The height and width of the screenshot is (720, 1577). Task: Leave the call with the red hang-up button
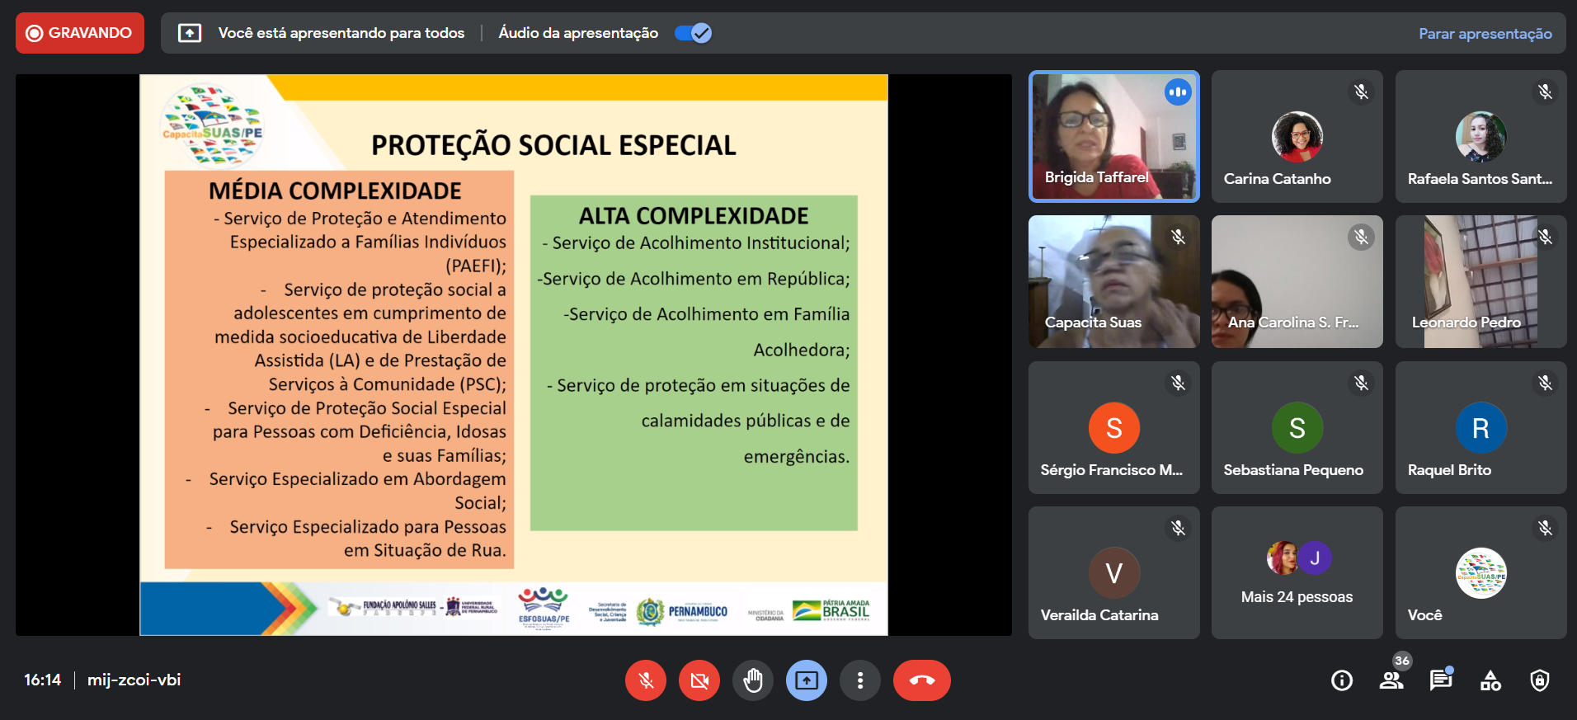pyautogui.click(x=921, y=680)
